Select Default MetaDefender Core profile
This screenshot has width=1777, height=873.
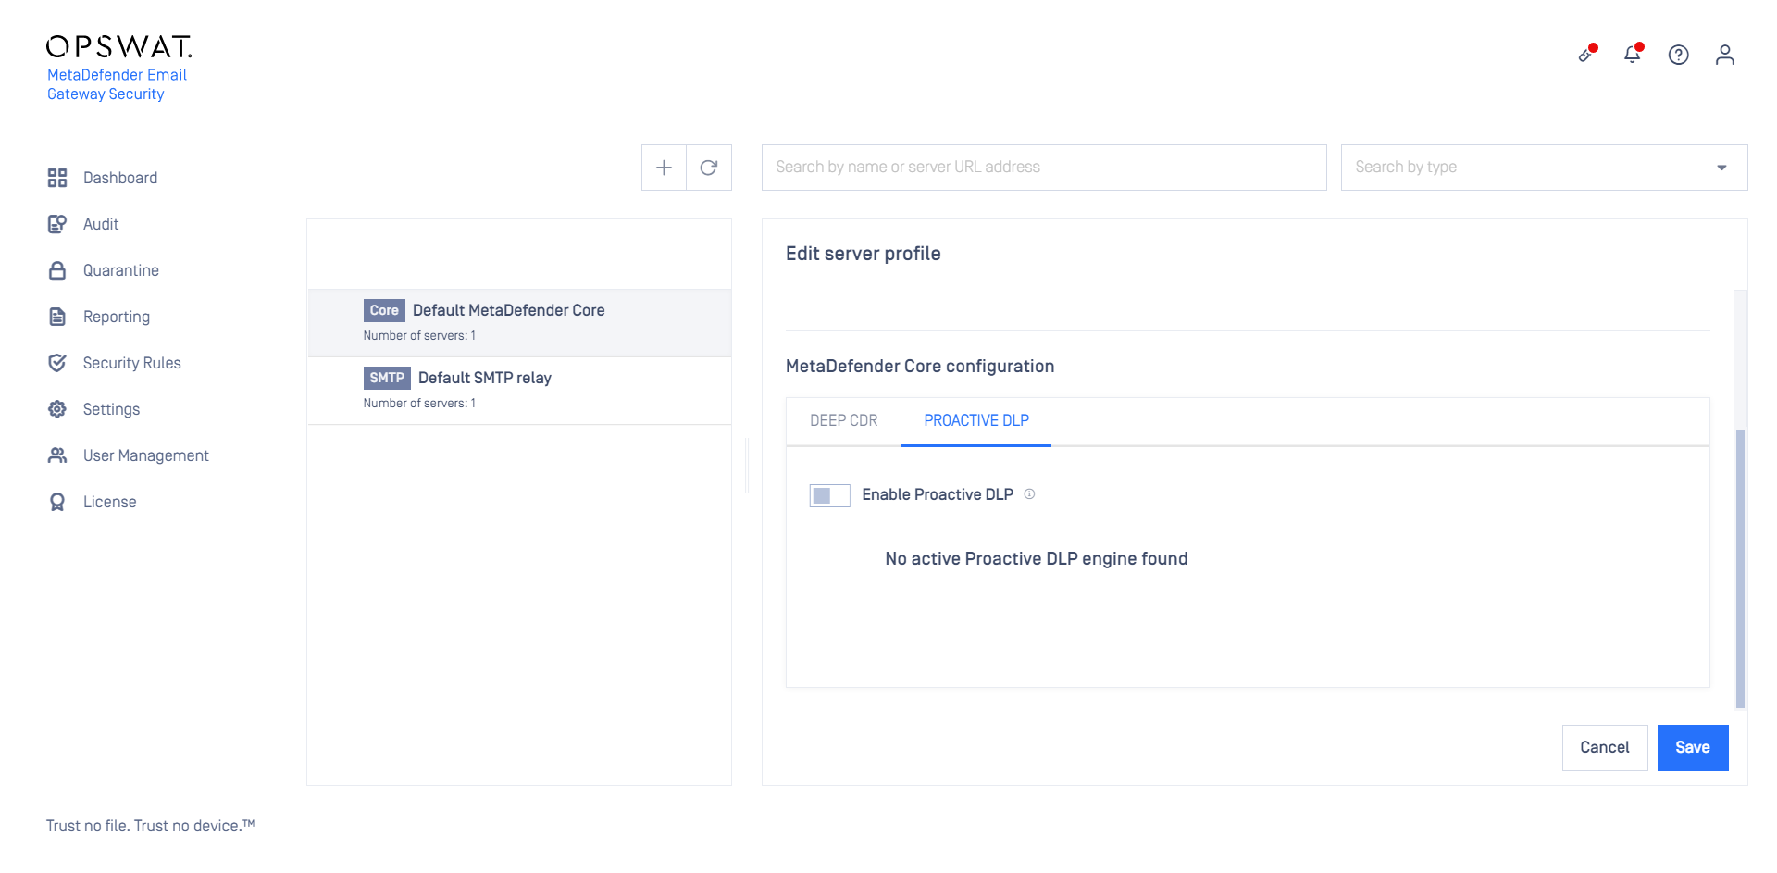519,323
